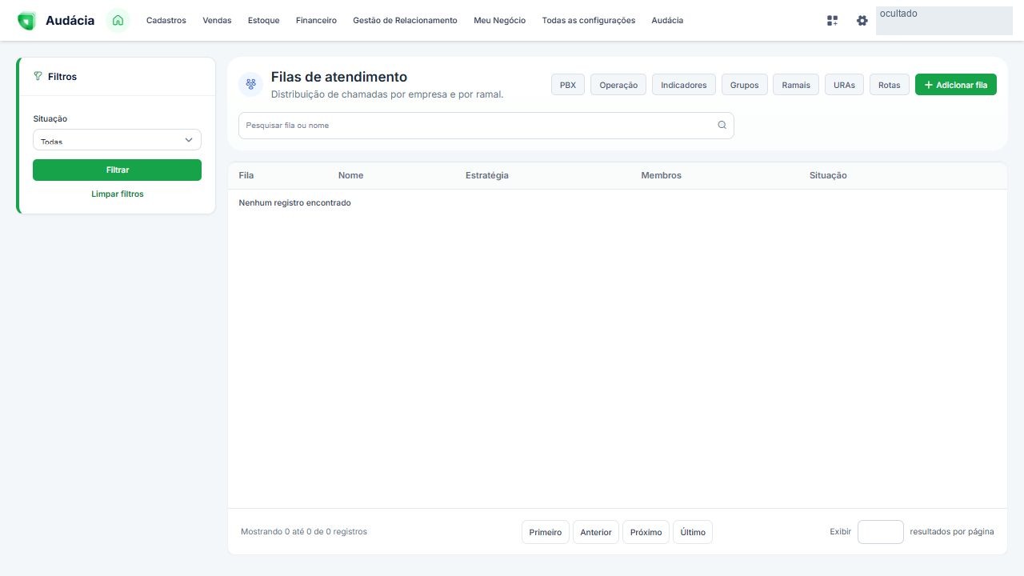
Task: Click the Limpar filtros link
Action: (x=118, y=194)
